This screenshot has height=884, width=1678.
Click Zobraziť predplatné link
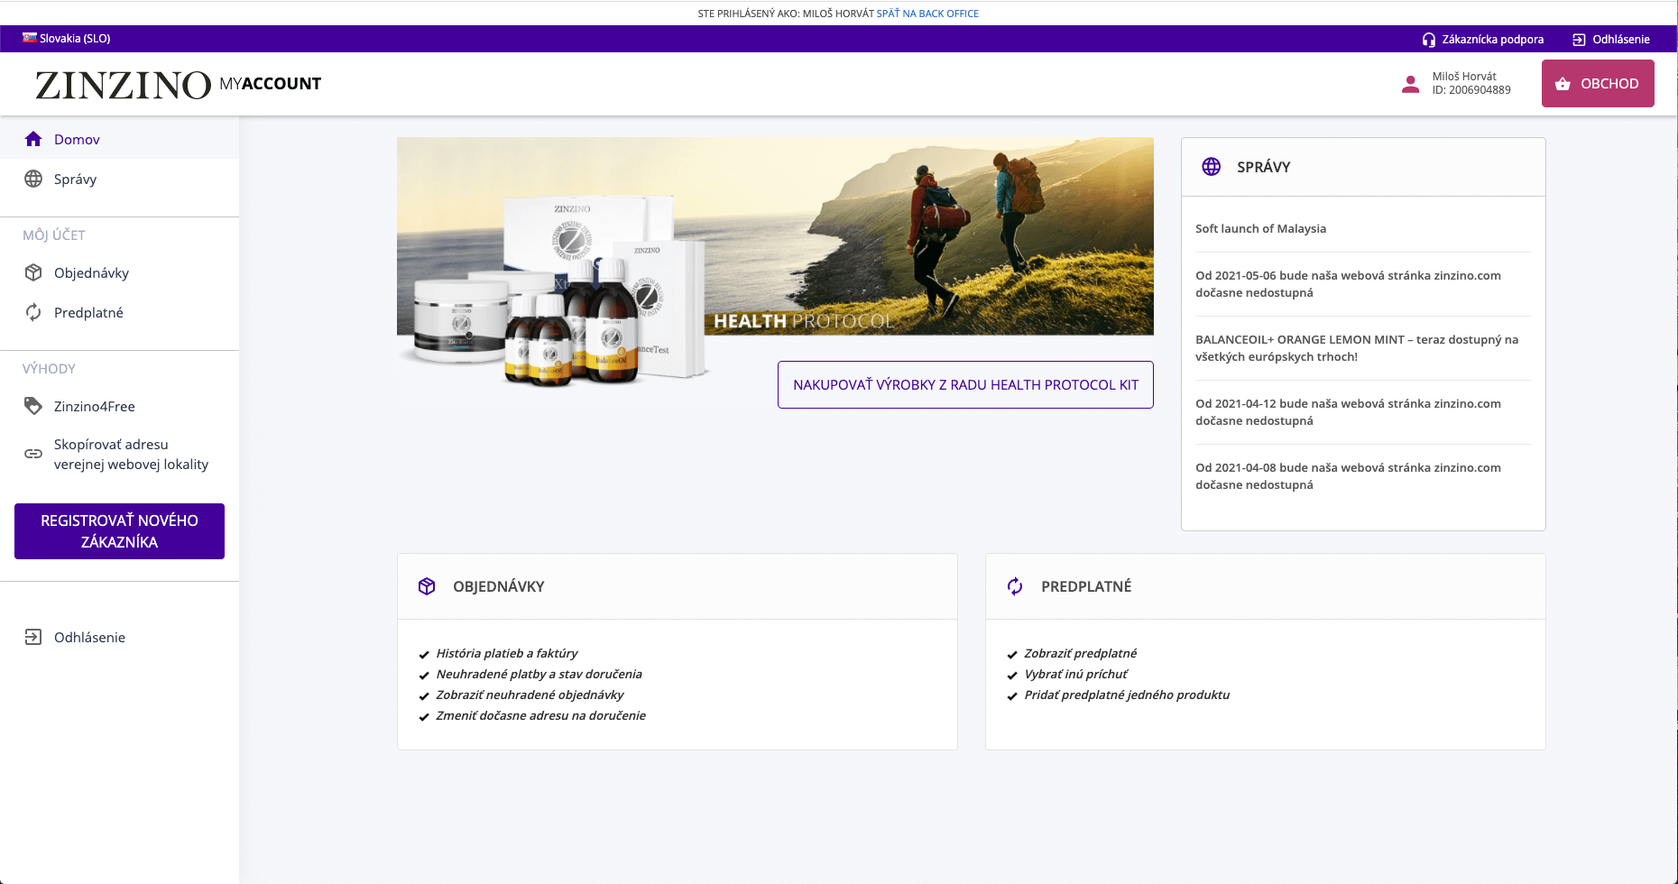(x=1080, y=653)
